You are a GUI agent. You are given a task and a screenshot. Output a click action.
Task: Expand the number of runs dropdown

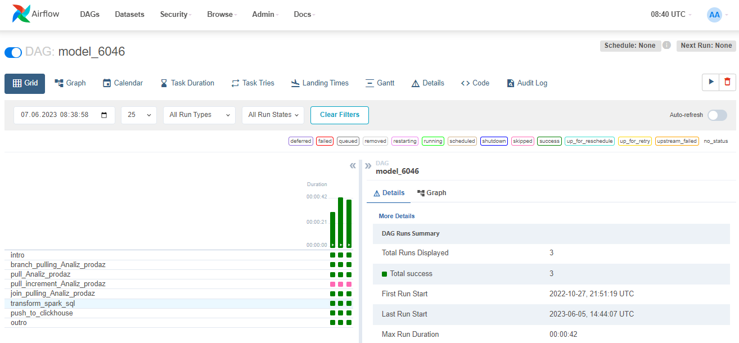139,115
